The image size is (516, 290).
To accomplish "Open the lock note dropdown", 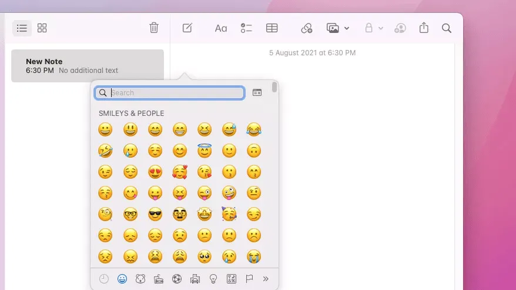I will [x=374, y=28].
